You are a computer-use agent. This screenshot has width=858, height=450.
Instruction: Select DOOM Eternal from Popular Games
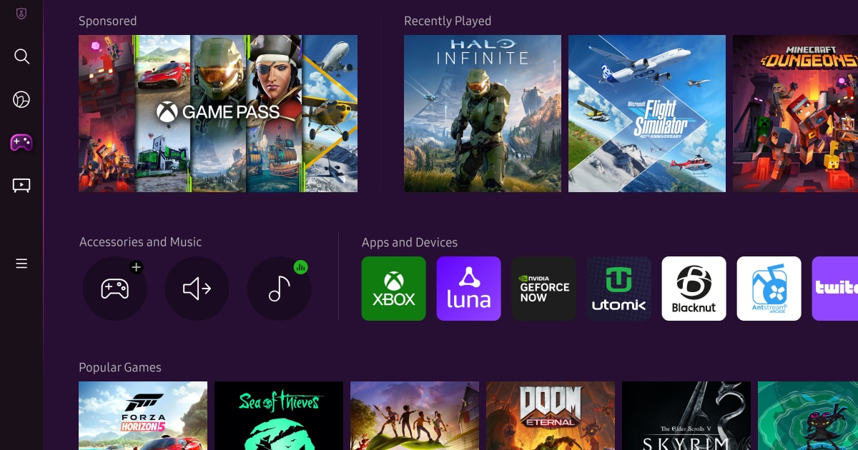tap(551, 416)
